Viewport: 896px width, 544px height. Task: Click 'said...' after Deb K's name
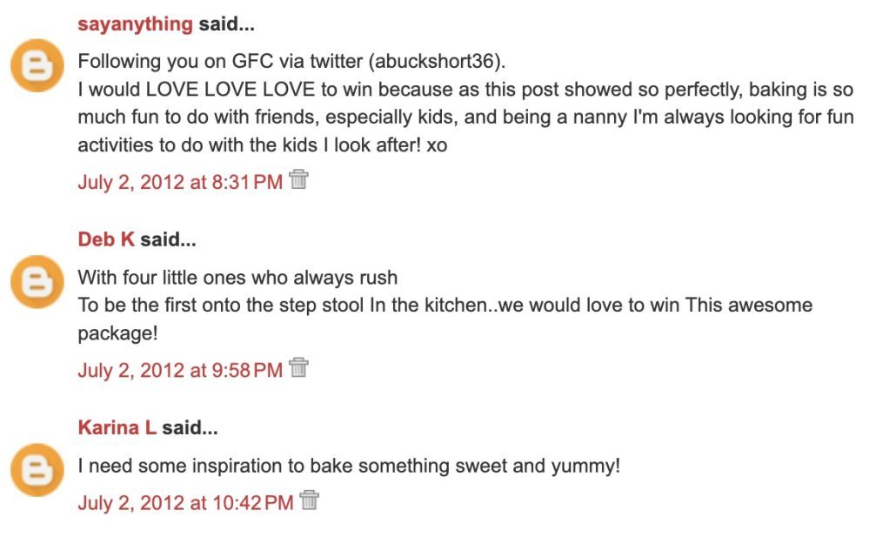168,239
